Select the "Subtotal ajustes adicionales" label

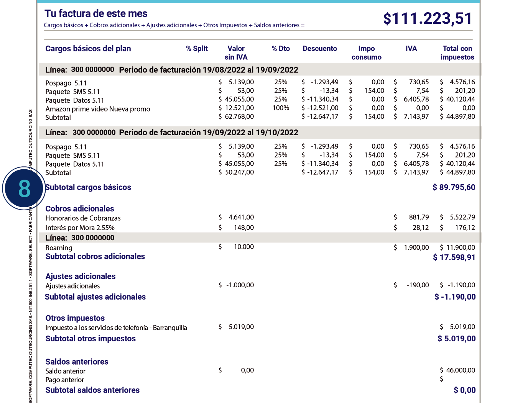(x=95, y=297)
